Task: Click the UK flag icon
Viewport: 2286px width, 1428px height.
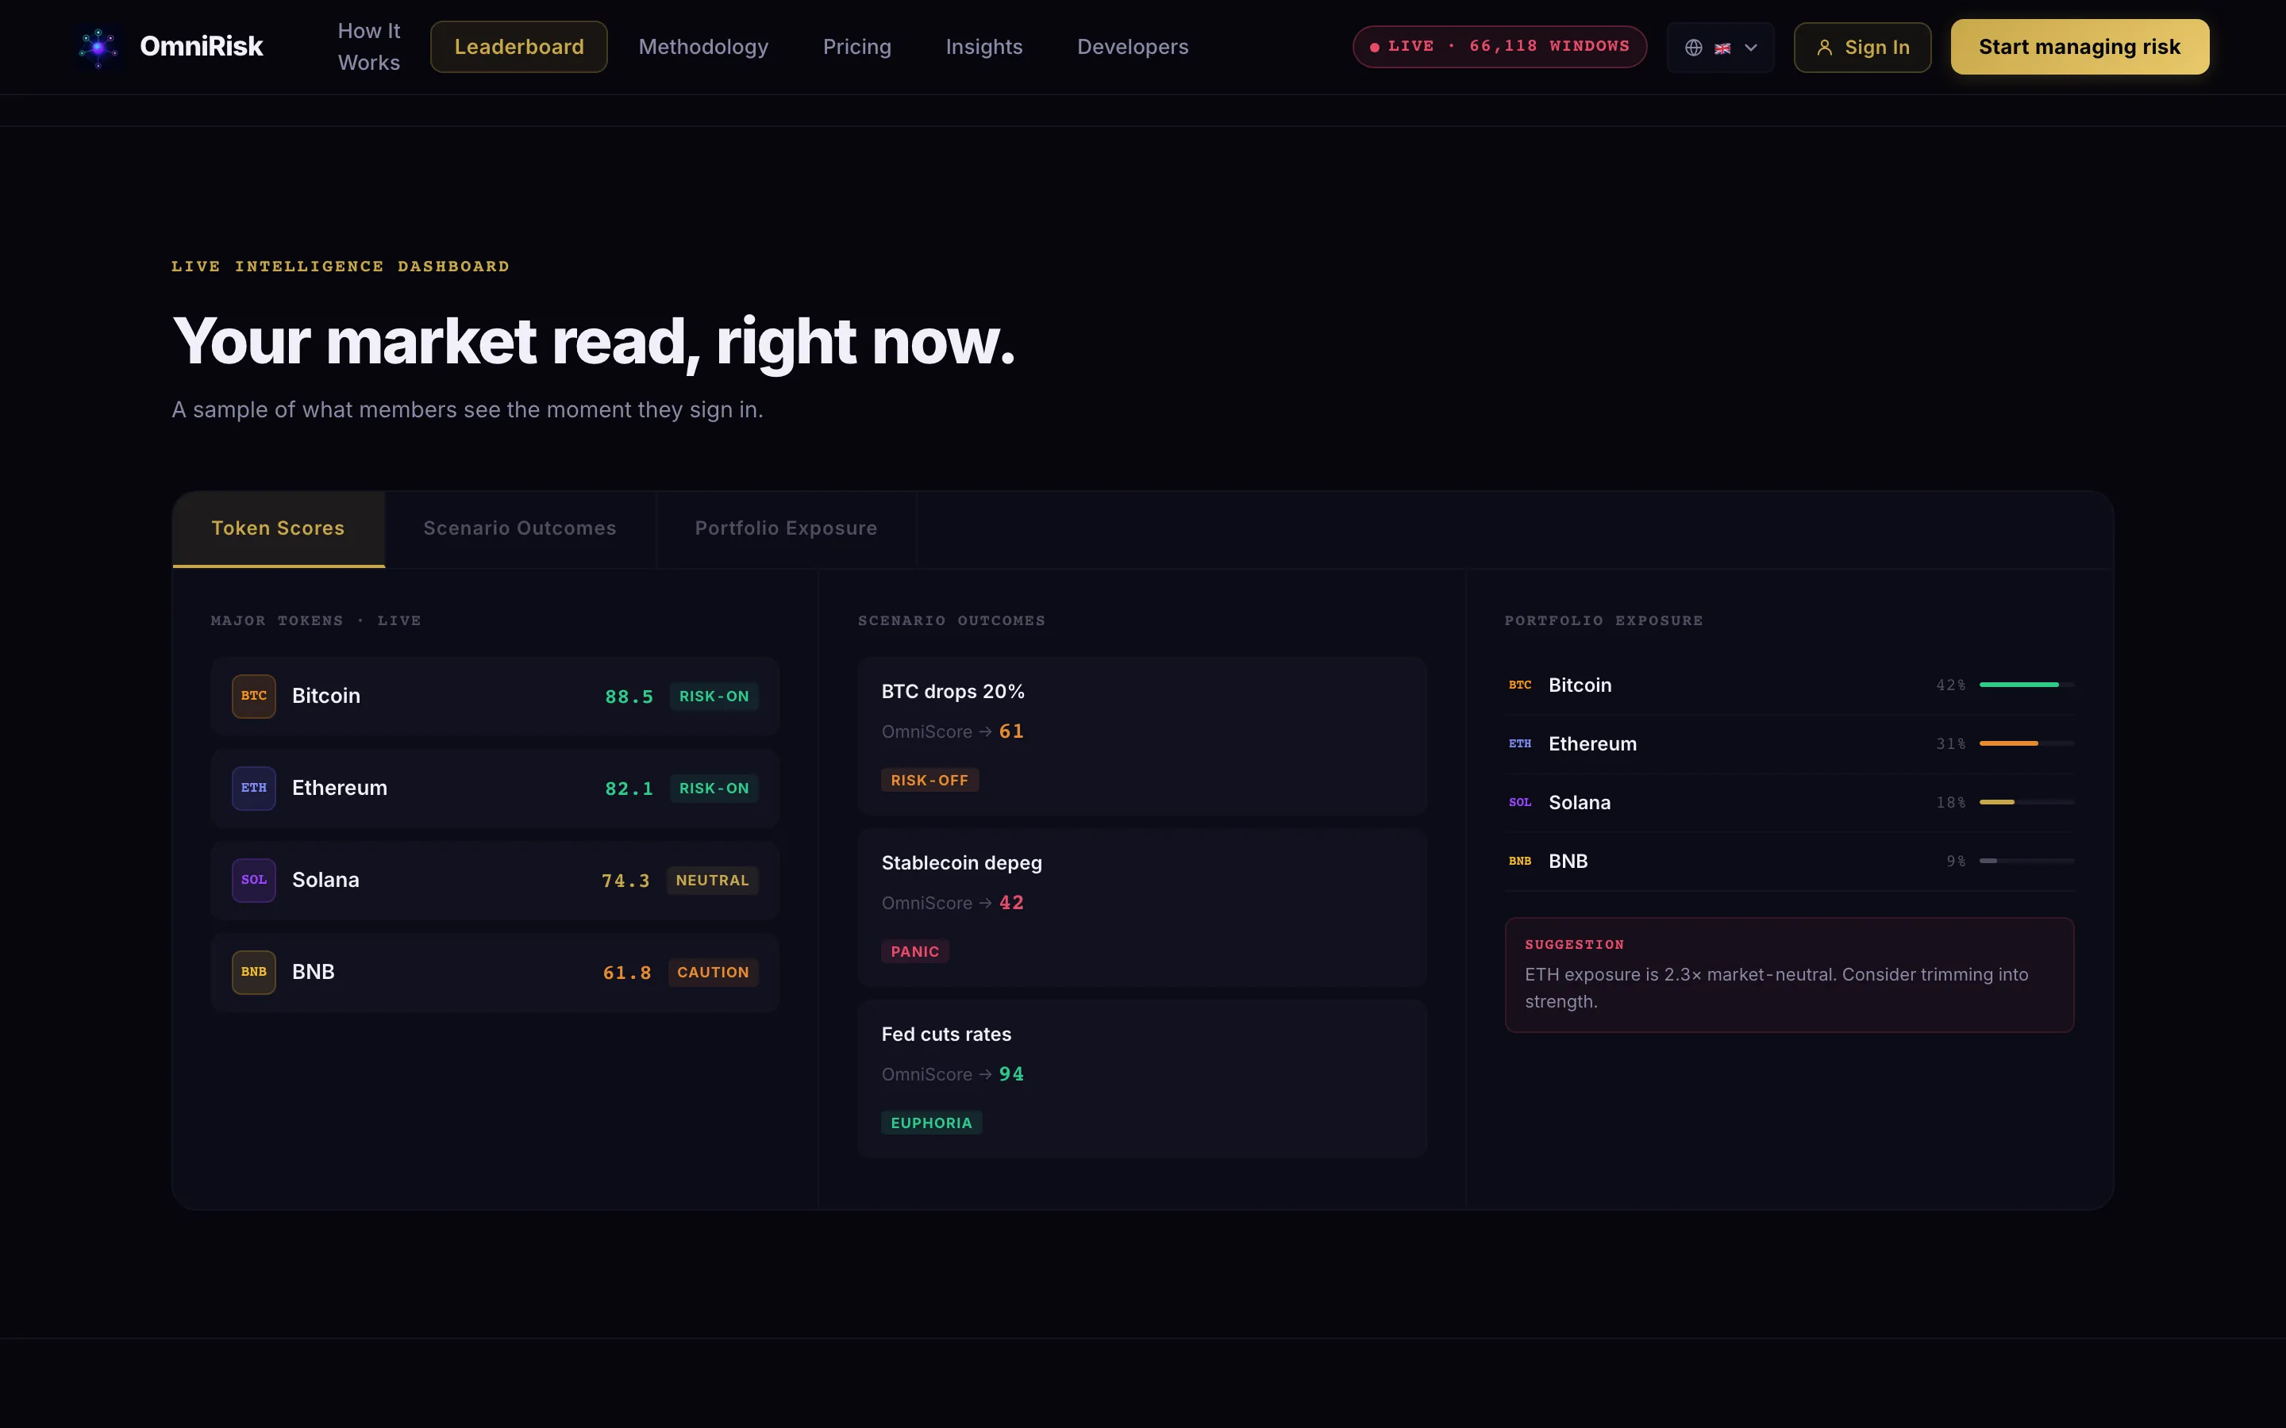Action: point(1722,48)
